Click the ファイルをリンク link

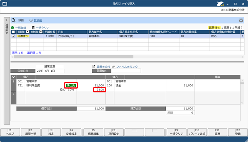[x=127, y=66]
